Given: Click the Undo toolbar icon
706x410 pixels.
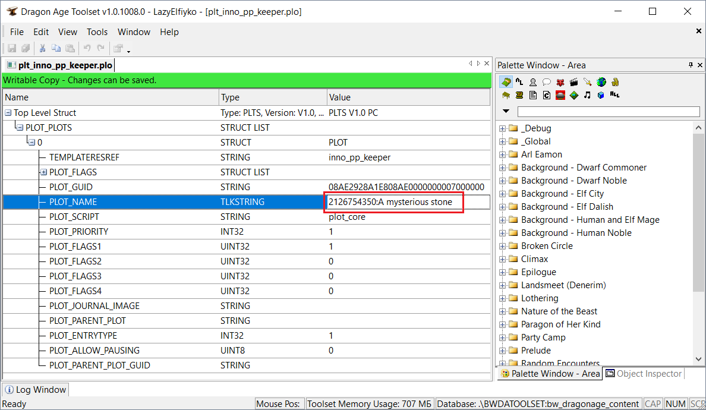Looking at the screenshot, I should (x=87, y=48).
